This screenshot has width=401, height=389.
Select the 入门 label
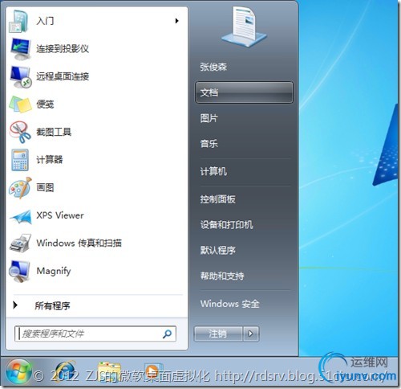pyautogui.click(x=45, y=21)
